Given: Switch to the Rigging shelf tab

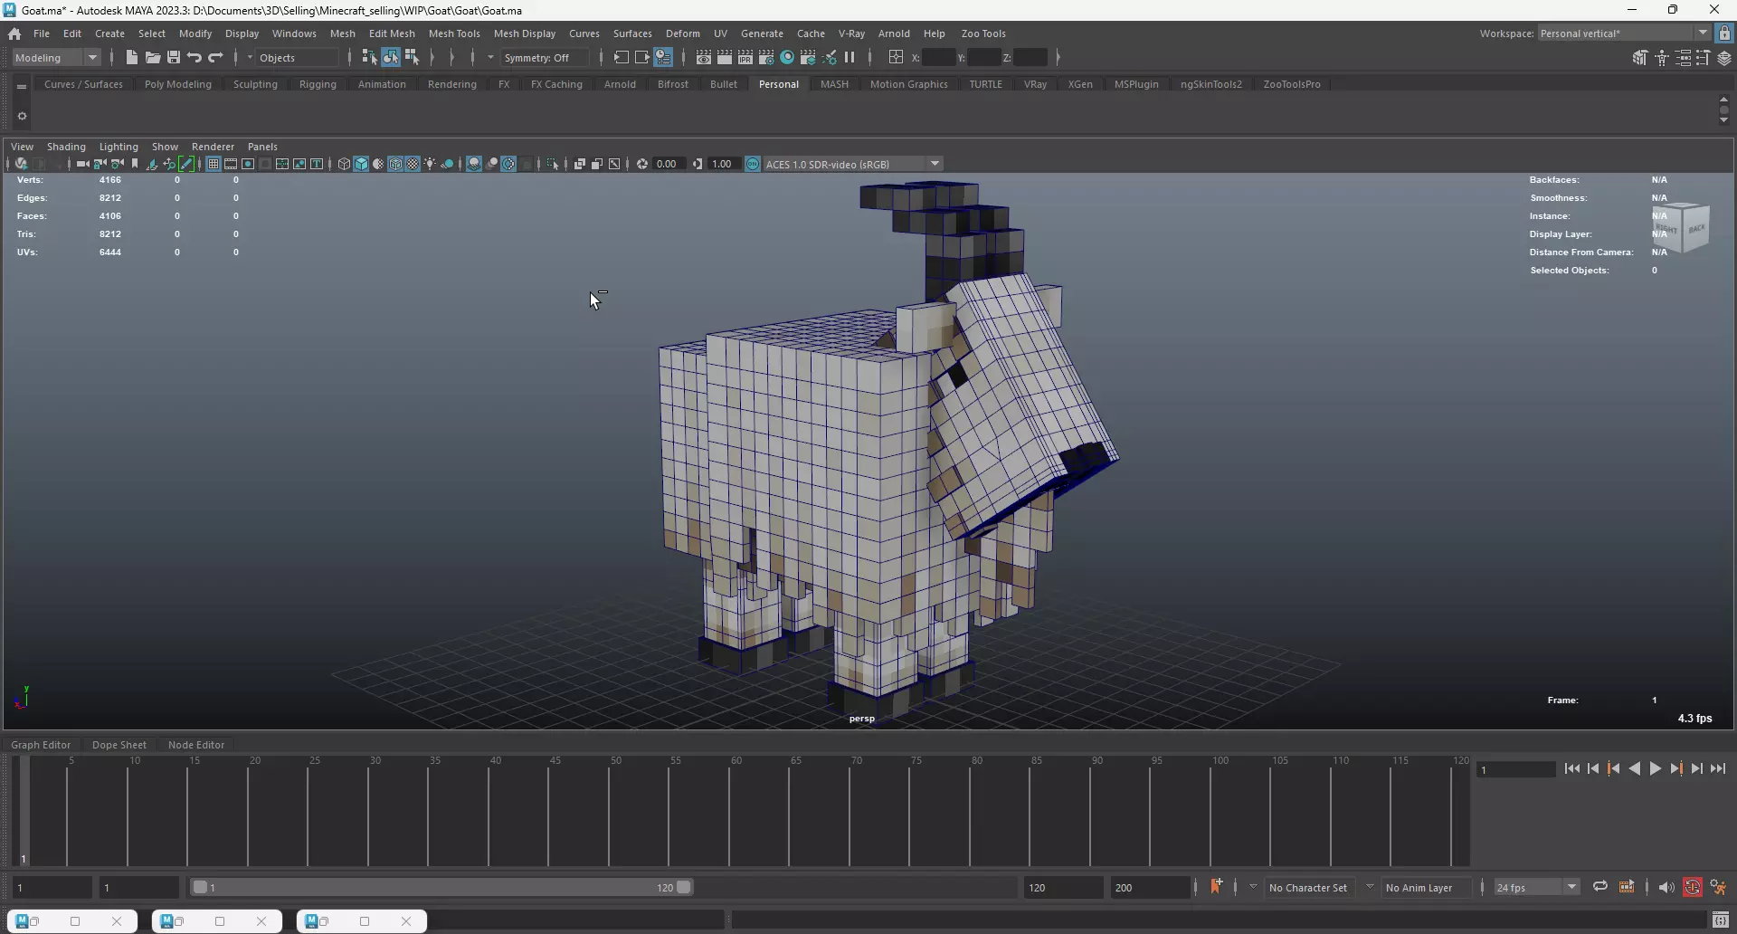Looking at the screenshot, I should 318,84.
